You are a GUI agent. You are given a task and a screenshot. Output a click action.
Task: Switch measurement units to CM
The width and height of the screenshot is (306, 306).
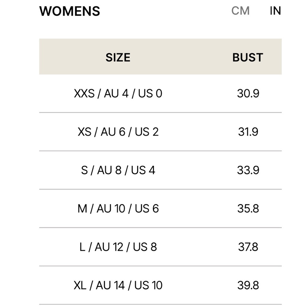click(x=241, y=11)
